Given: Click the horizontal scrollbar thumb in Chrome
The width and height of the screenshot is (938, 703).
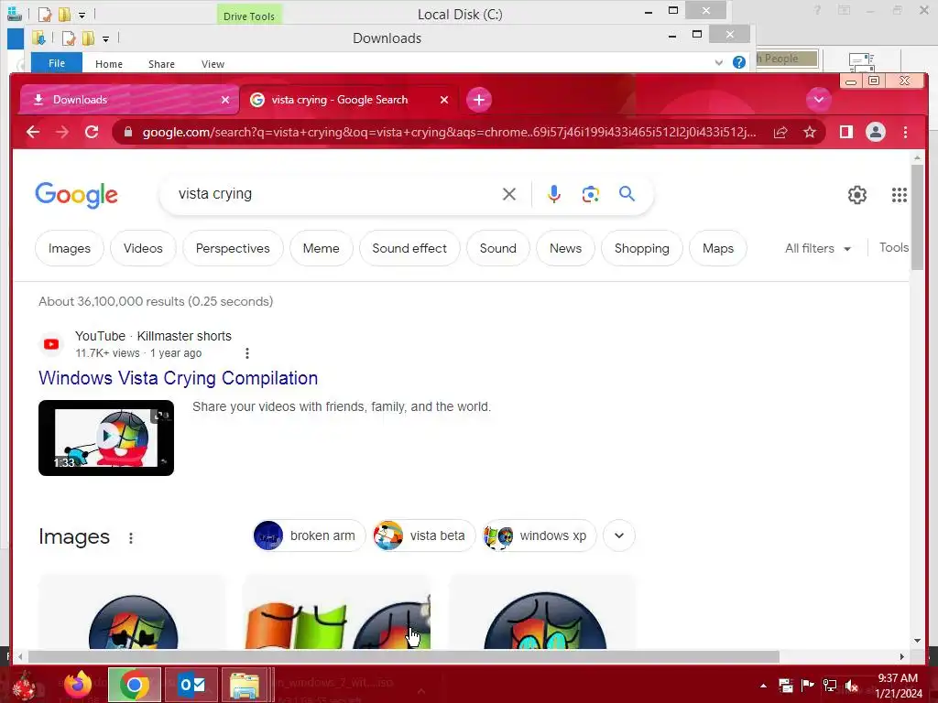Looking at the screenshot, I should point(404,657).
